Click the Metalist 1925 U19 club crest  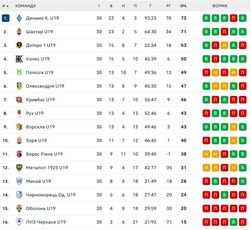19,168
